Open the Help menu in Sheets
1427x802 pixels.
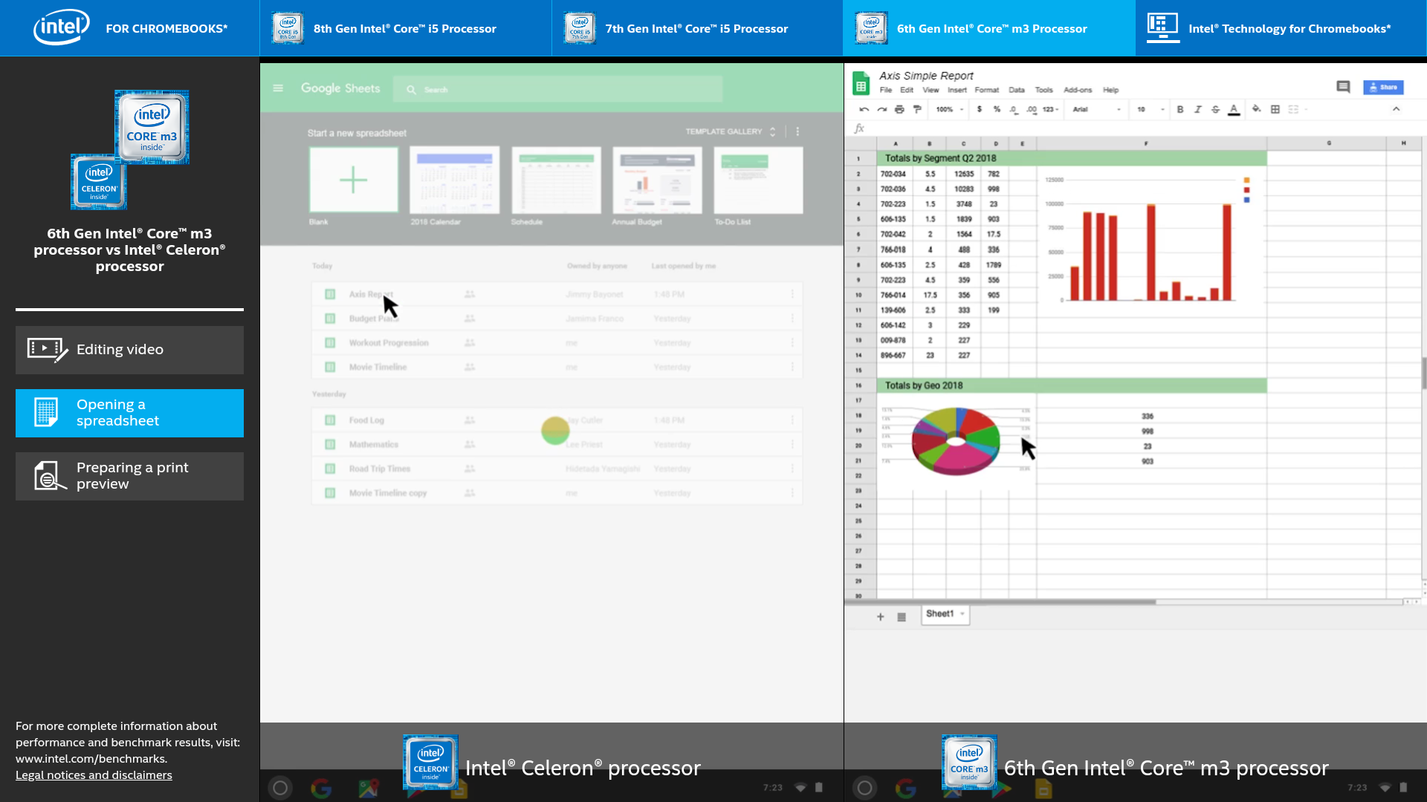coord(1110,90)
